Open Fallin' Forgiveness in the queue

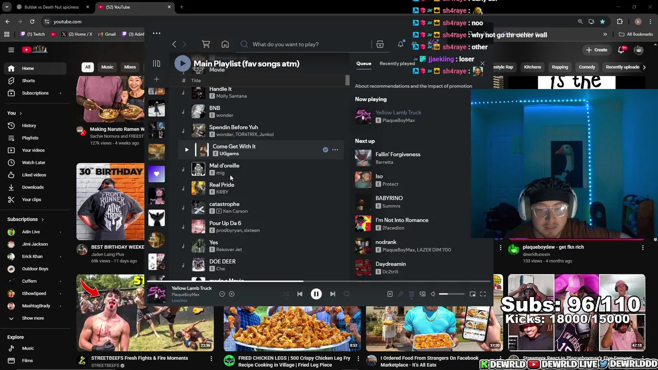(x=398, y=154)
